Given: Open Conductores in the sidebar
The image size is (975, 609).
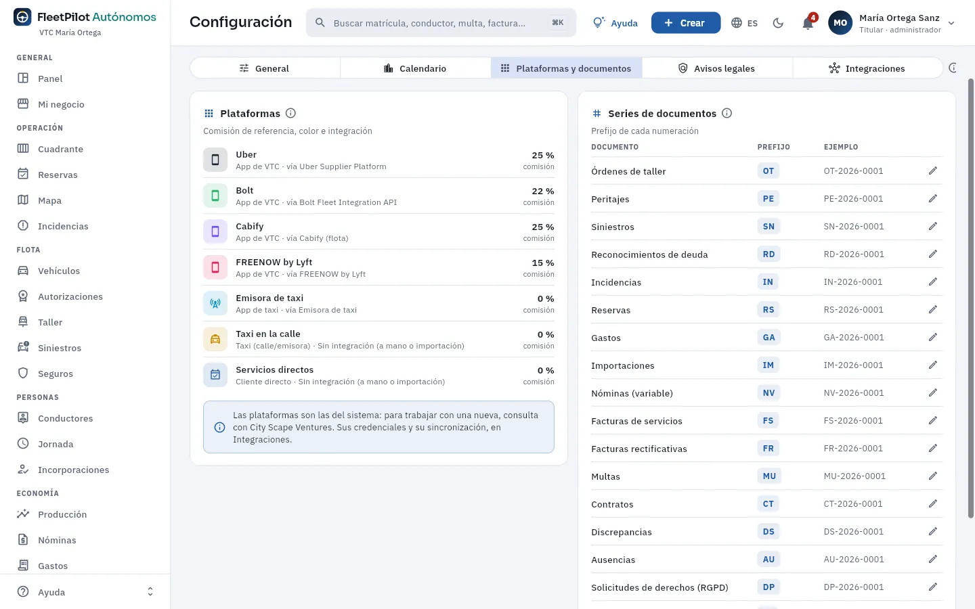Looking at the screenshot, I should tap(85, 418).
